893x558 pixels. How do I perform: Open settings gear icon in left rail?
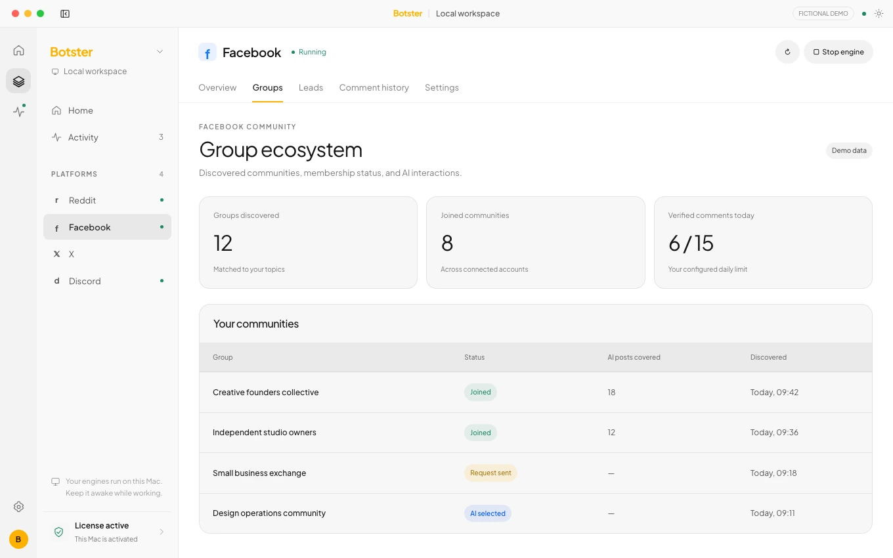(x=18, y=507)
